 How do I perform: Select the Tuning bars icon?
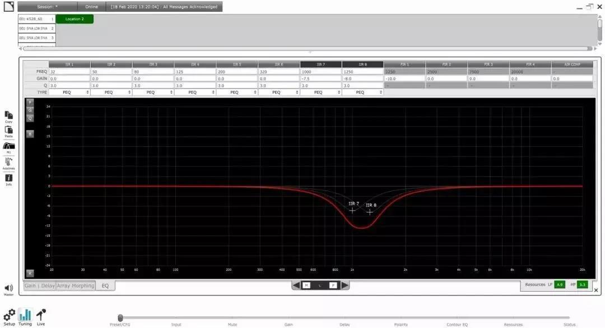(25, 315)
